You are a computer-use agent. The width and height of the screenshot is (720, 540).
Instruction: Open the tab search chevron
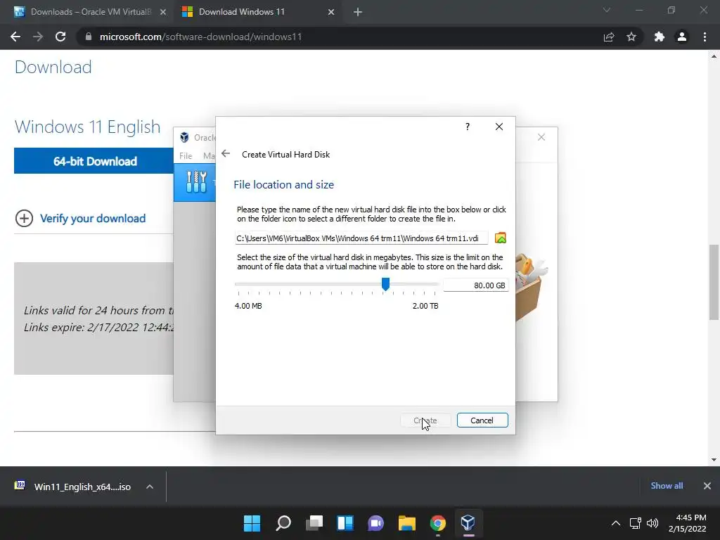click(607, 10)
